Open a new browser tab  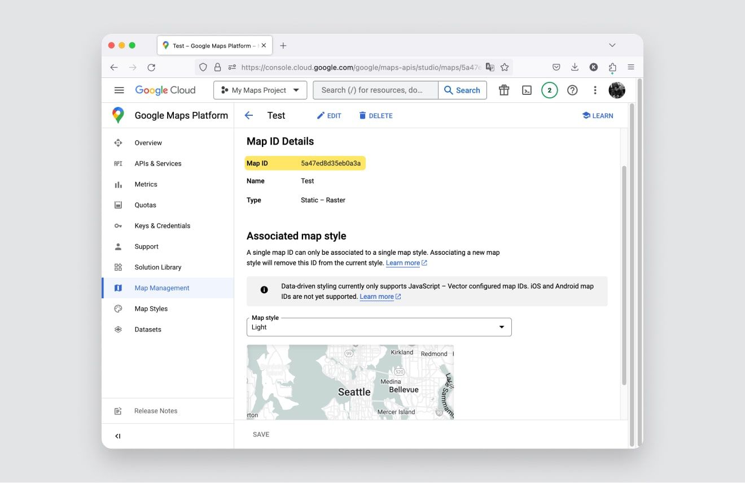click(x=283, y=46)
